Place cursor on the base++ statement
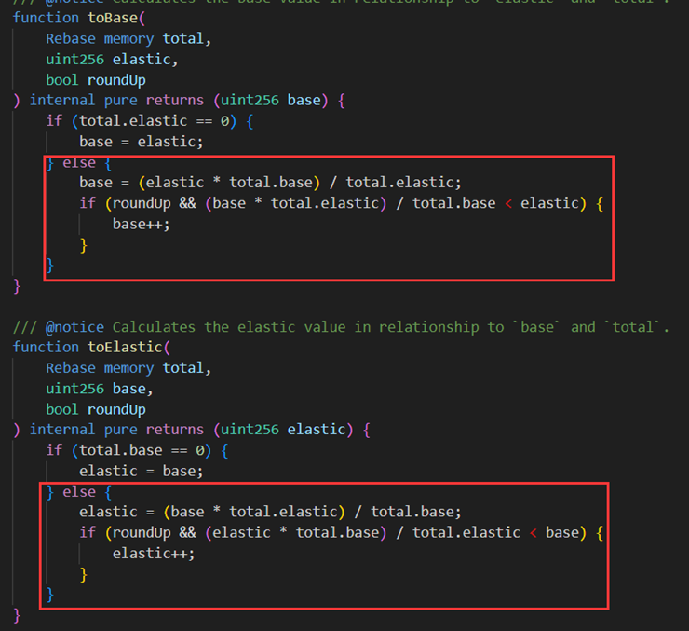The image size is (689, 631). [x=142, y=224]
